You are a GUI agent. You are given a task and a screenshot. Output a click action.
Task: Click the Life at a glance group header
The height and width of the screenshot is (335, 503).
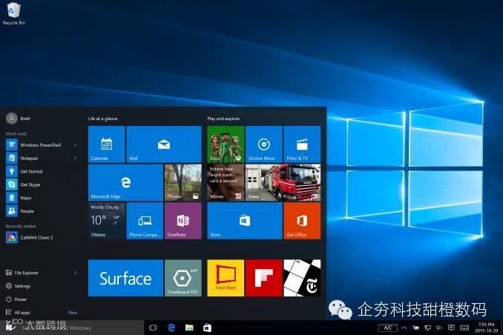coord(102,119)
